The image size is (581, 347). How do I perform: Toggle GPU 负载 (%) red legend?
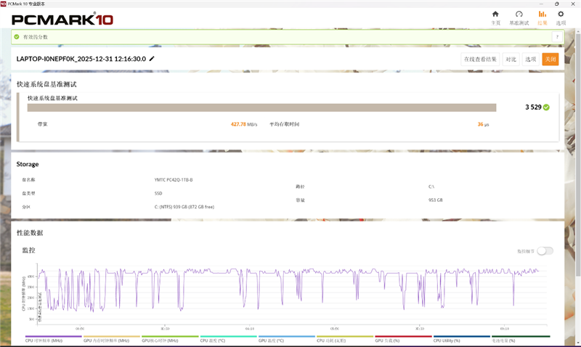(x=403, y=339)
